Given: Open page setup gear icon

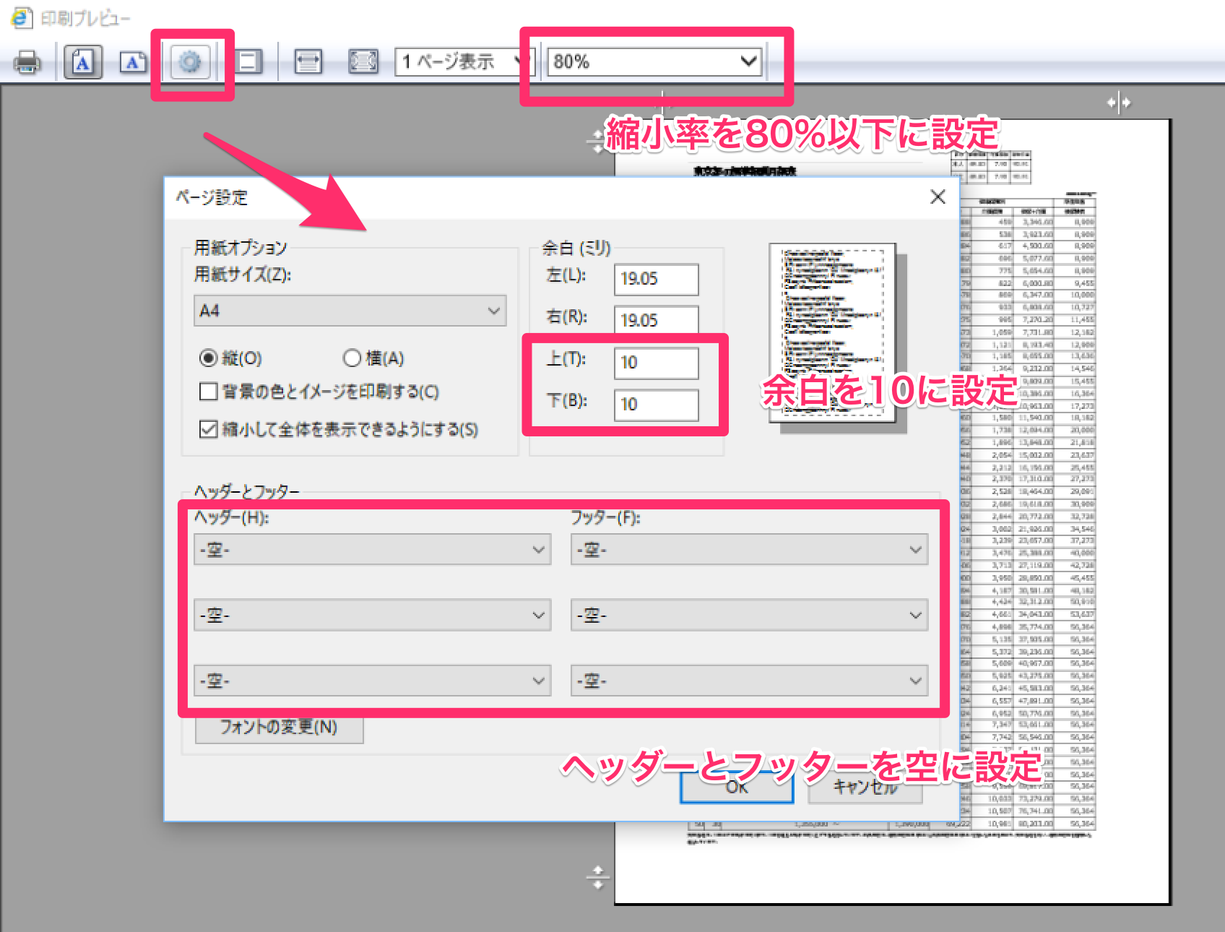Looking at the screenshot, I should pyautogui.click(x=190, y=62).
